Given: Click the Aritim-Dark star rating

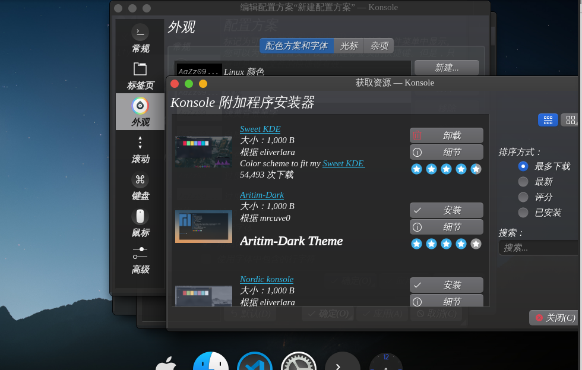Looking at the screenshot, I should (446, 244).
